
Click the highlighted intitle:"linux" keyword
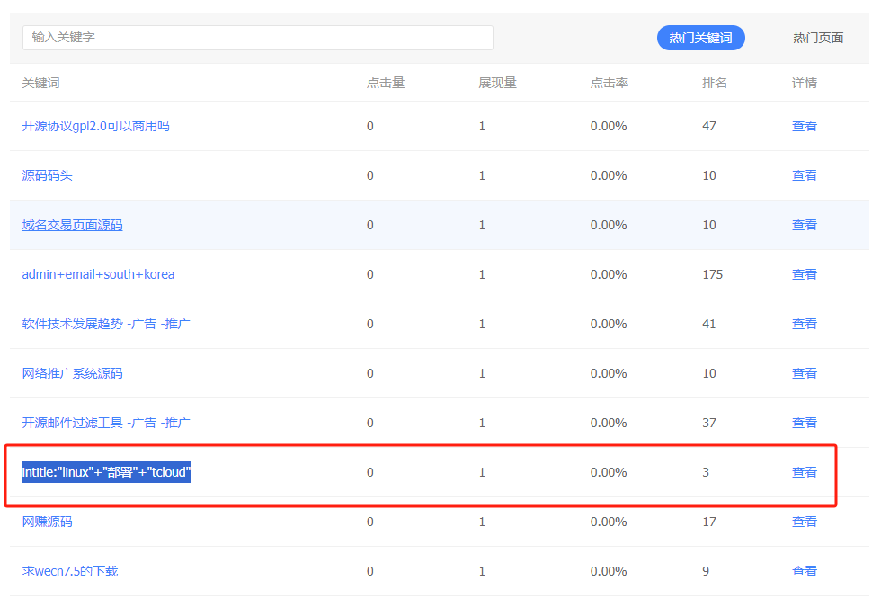[106, 472]
